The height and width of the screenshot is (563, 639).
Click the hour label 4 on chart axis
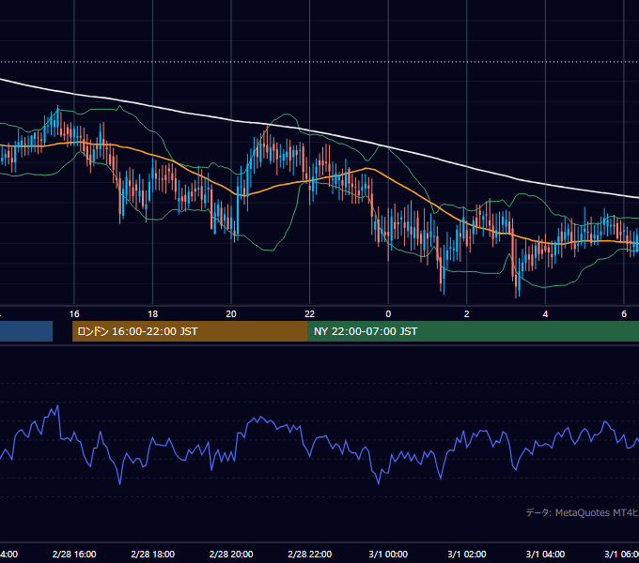pyautogui.click(x=545, y=314)
